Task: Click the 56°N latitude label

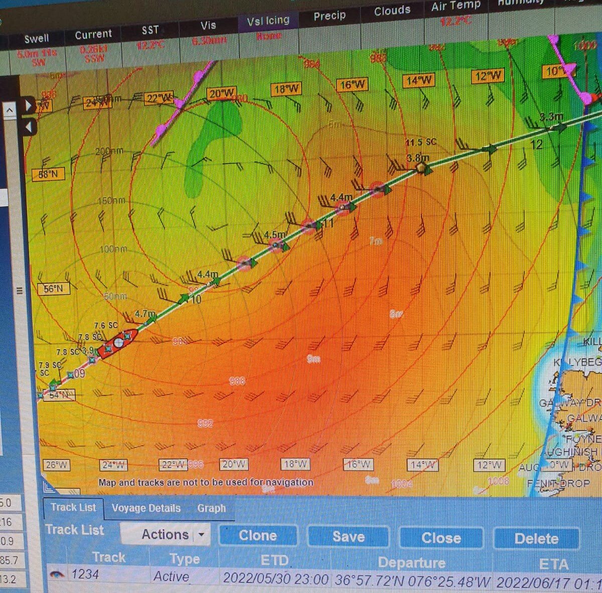Action: pyautogui.click(x=53, y=289)
